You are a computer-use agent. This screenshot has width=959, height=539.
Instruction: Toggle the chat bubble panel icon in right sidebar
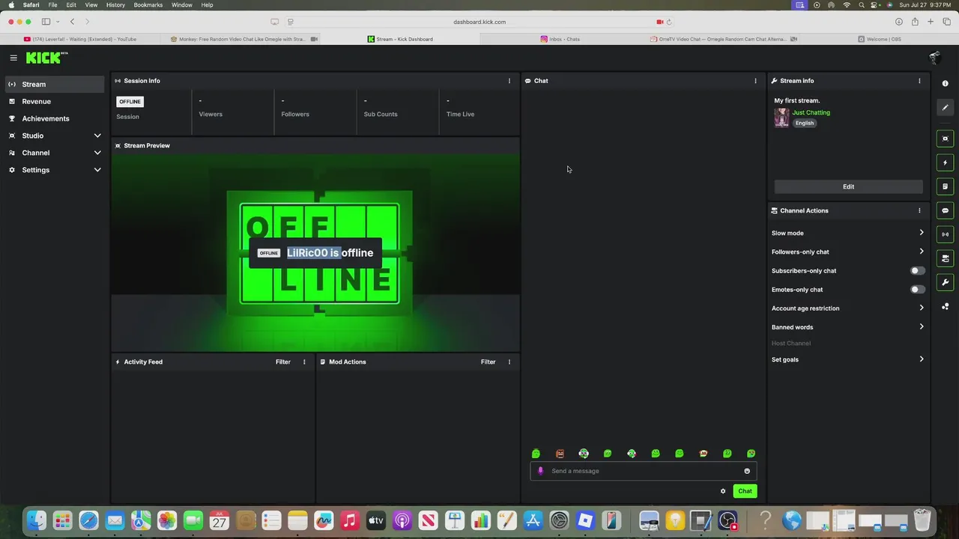(945, 210)
